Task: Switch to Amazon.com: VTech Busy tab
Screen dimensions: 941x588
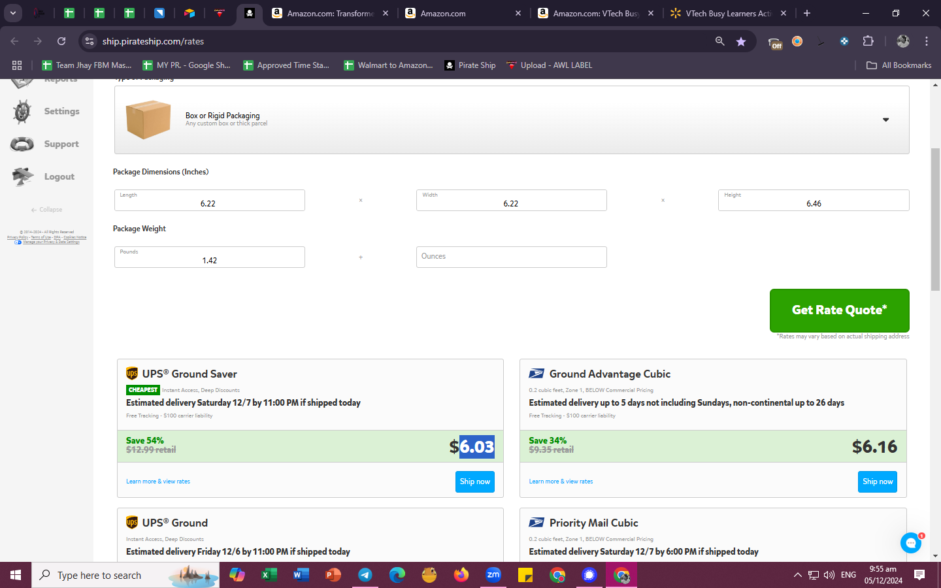Action: (595, 13)
